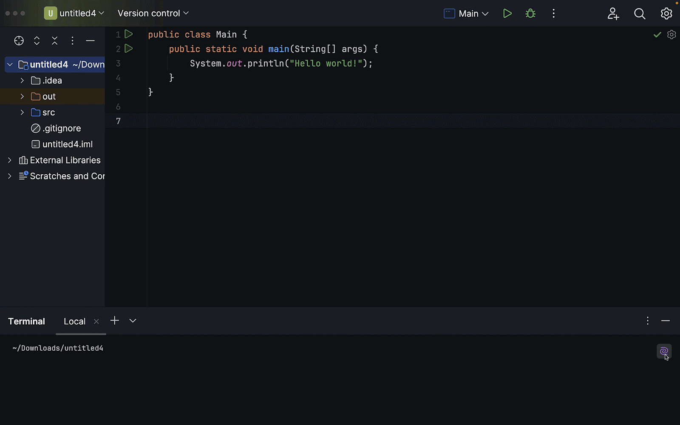Click line number 7 in gutter
The image size is (680, 425).
tap(118, 121)
